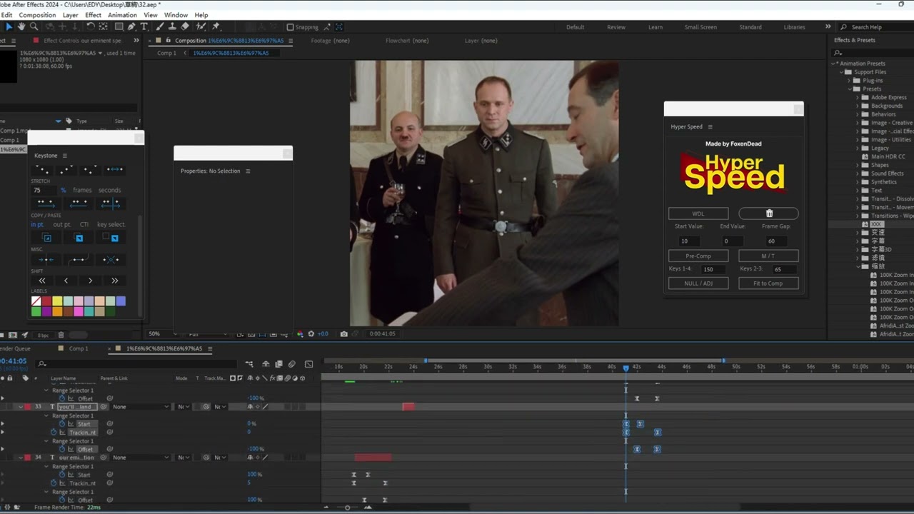
Task: Click Hyper Speed NULL / ADJ button
Action: (x=698, y=283)
